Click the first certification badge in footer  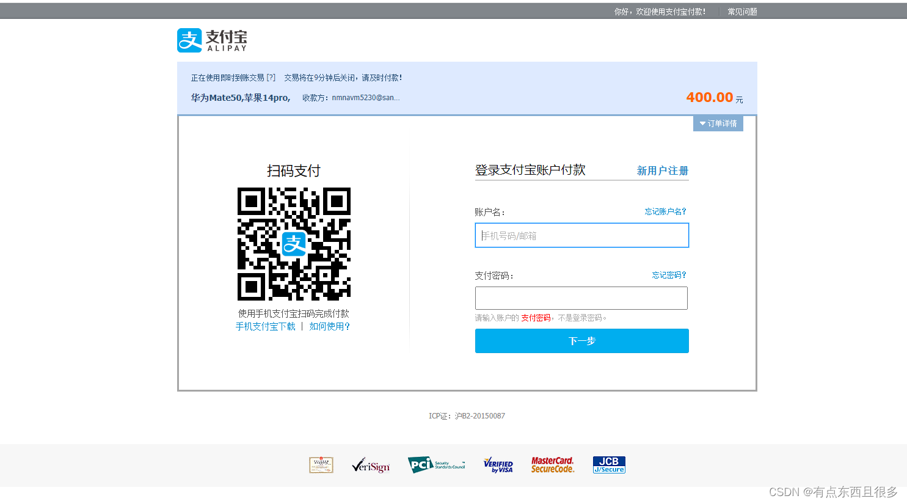pos(321,465)
